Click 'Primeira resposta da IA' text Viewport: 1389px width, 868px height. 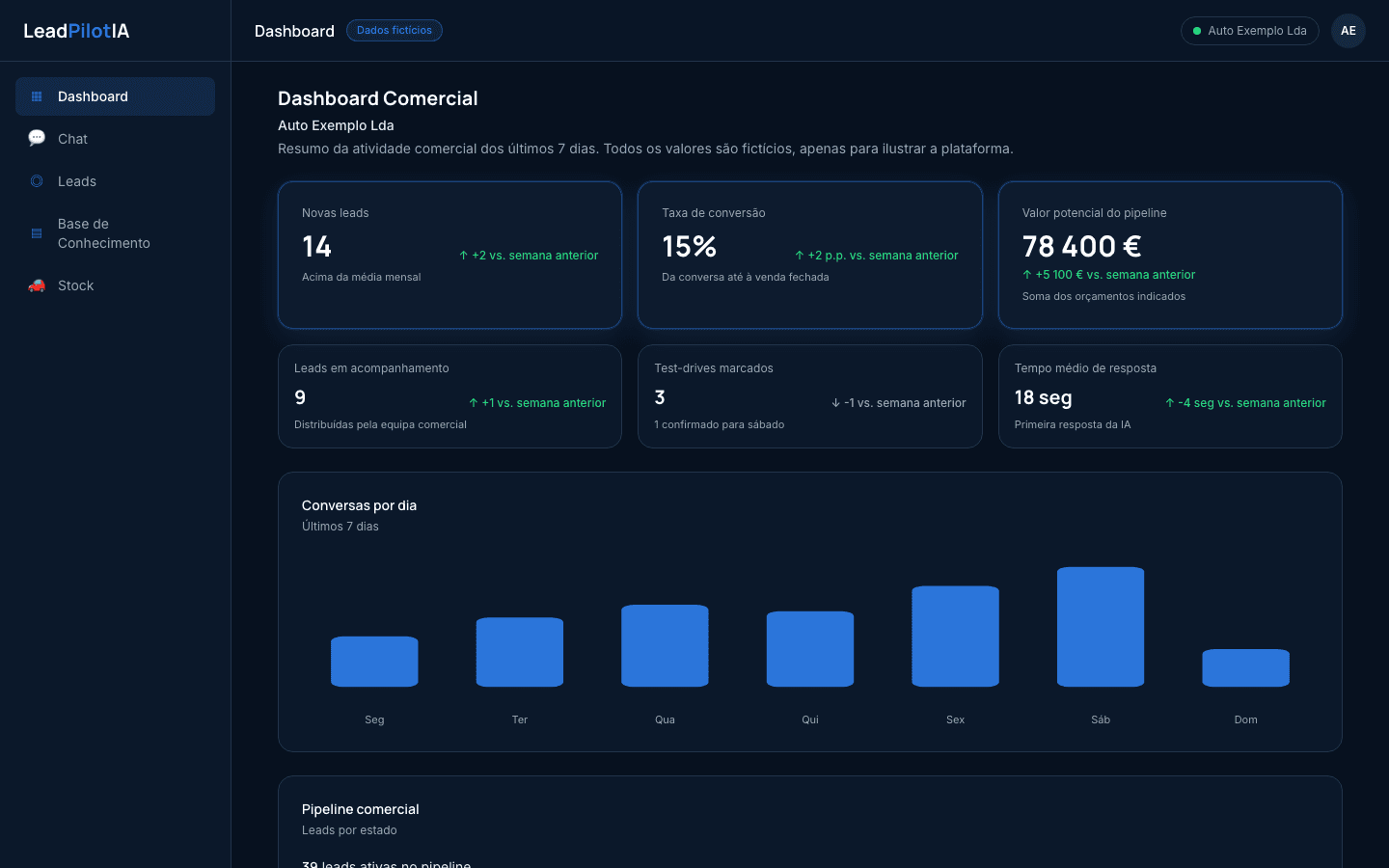coord(1073,424)
